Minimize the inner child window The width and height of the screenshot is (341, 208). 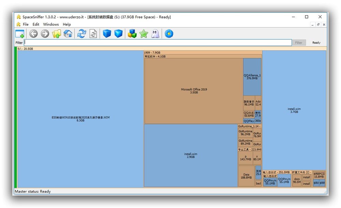pos(312,25)
